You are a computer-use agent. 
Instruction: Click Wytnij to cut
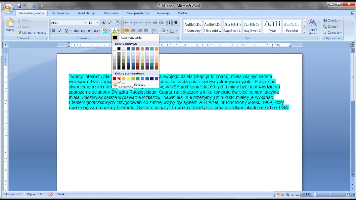point(24,21)
